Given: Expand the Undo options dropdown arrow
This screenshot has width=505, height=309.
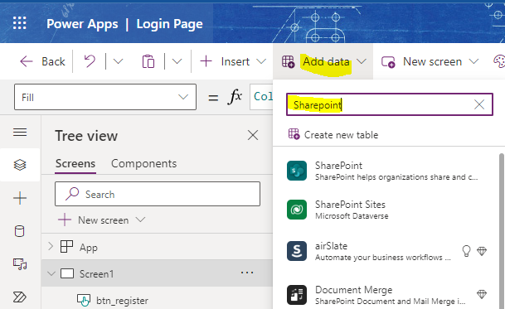Looking at the screenshot, I should pyautogui.click(x=119, y=61).
